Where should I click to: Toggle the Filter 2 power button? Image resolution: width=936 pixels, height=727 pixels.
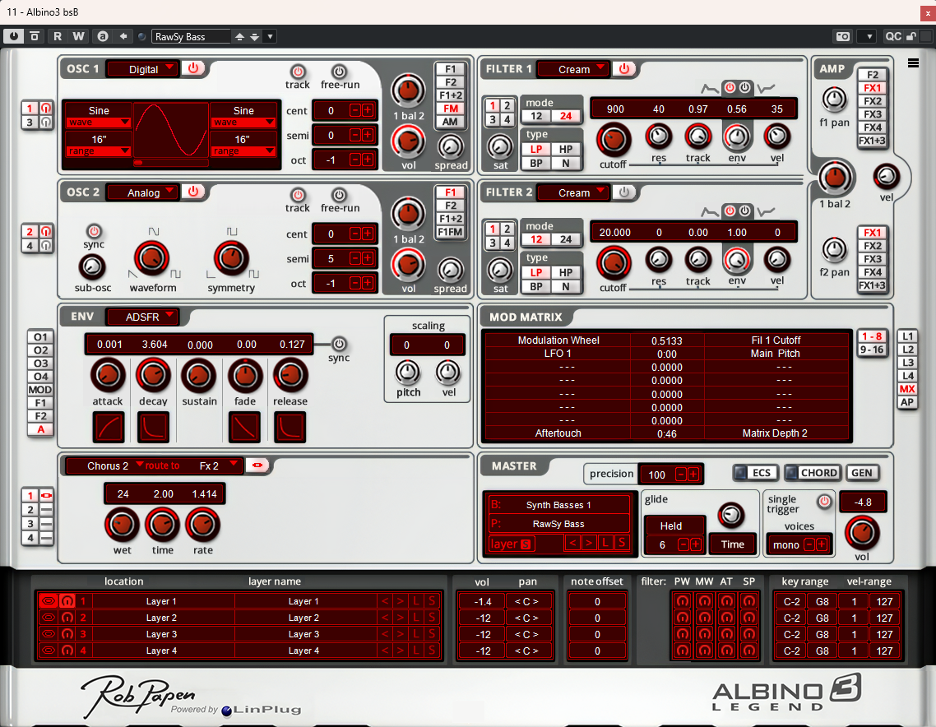pos(625,192)
